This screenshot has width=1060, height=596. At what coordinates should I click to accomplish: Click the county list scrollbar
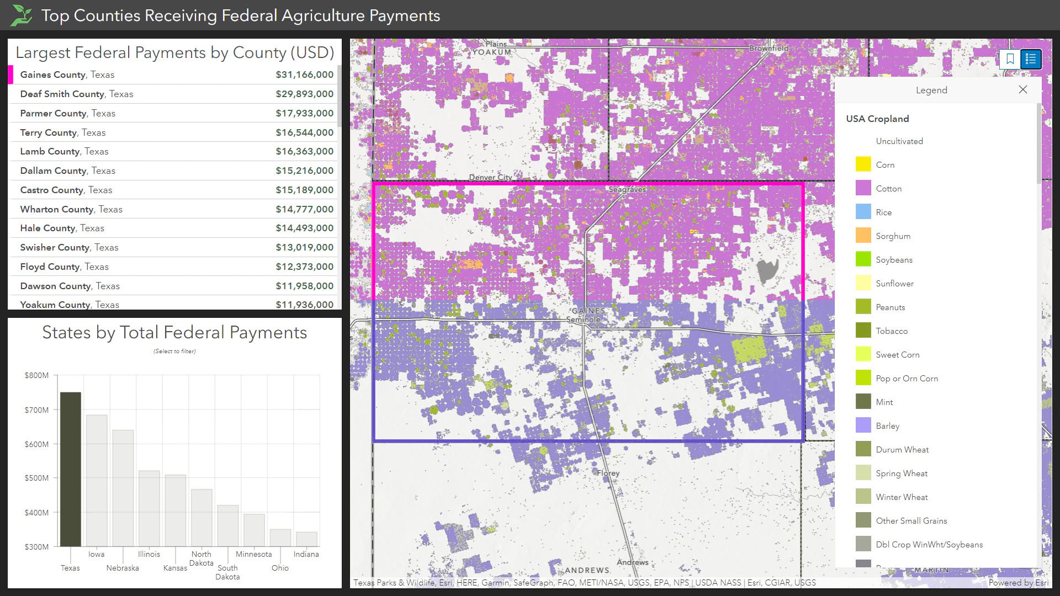pyautogui.click(x=339, y=97)
